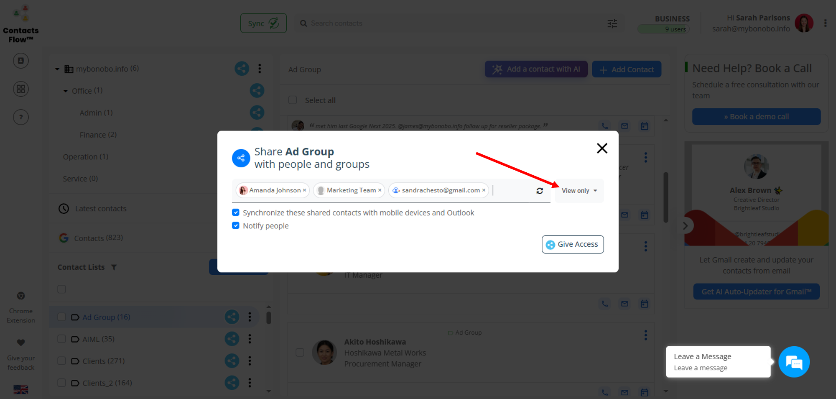Click the help question mark sidebar icon
Image resolution: width=836 pixels, height=399 pixels.
click(21, 117)
